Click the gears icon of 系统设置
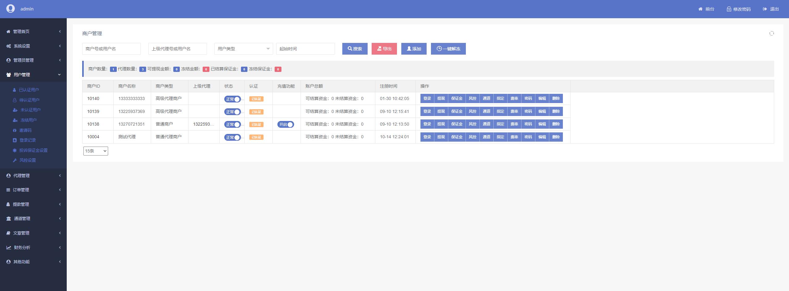This screenshot has height=291, width=789. 9,46
